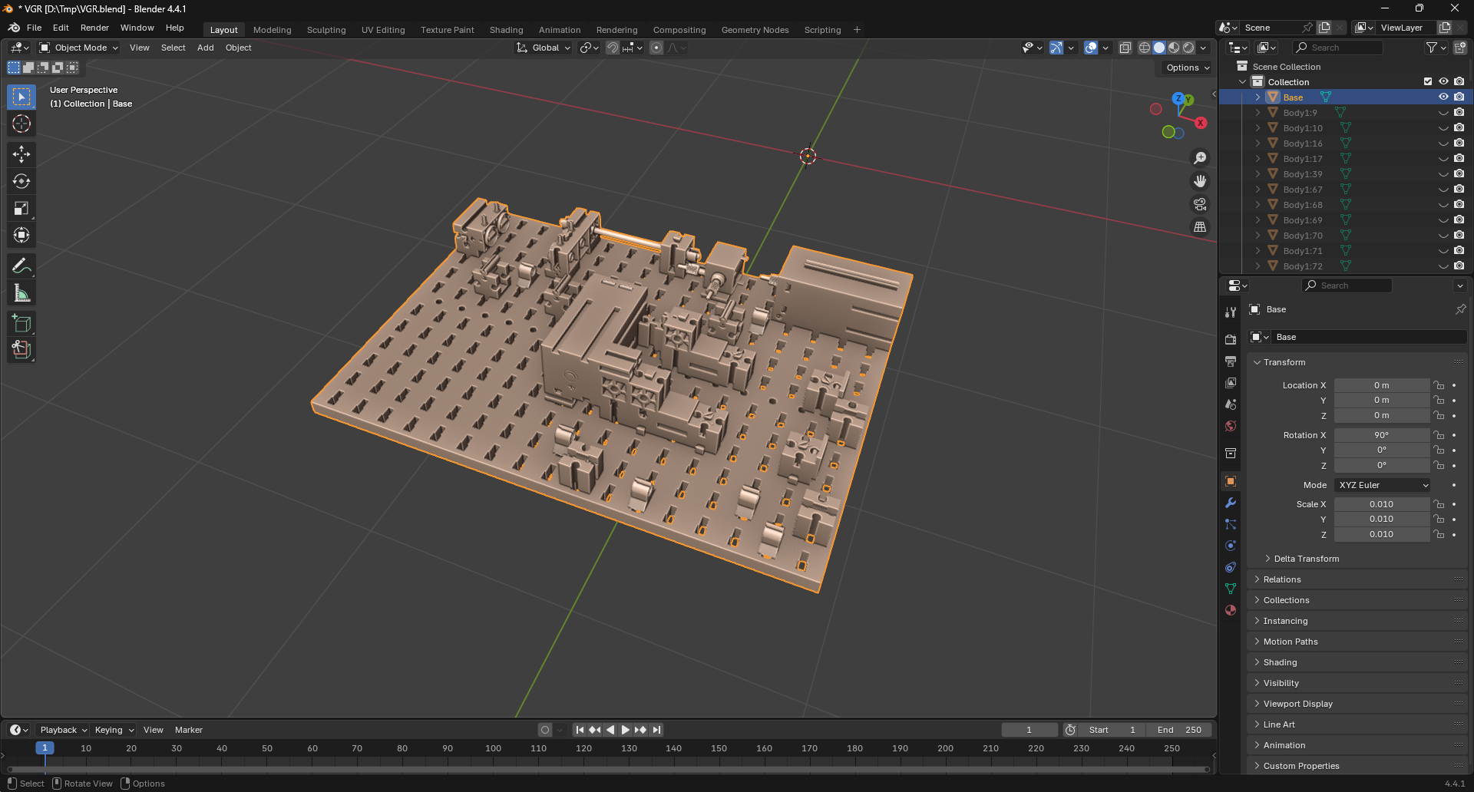Switch to the Physics properties tab

(1230, 546)
